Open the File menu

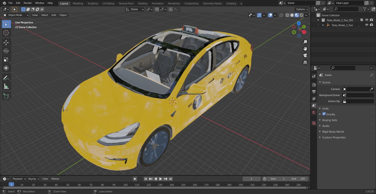pos(10,3)
